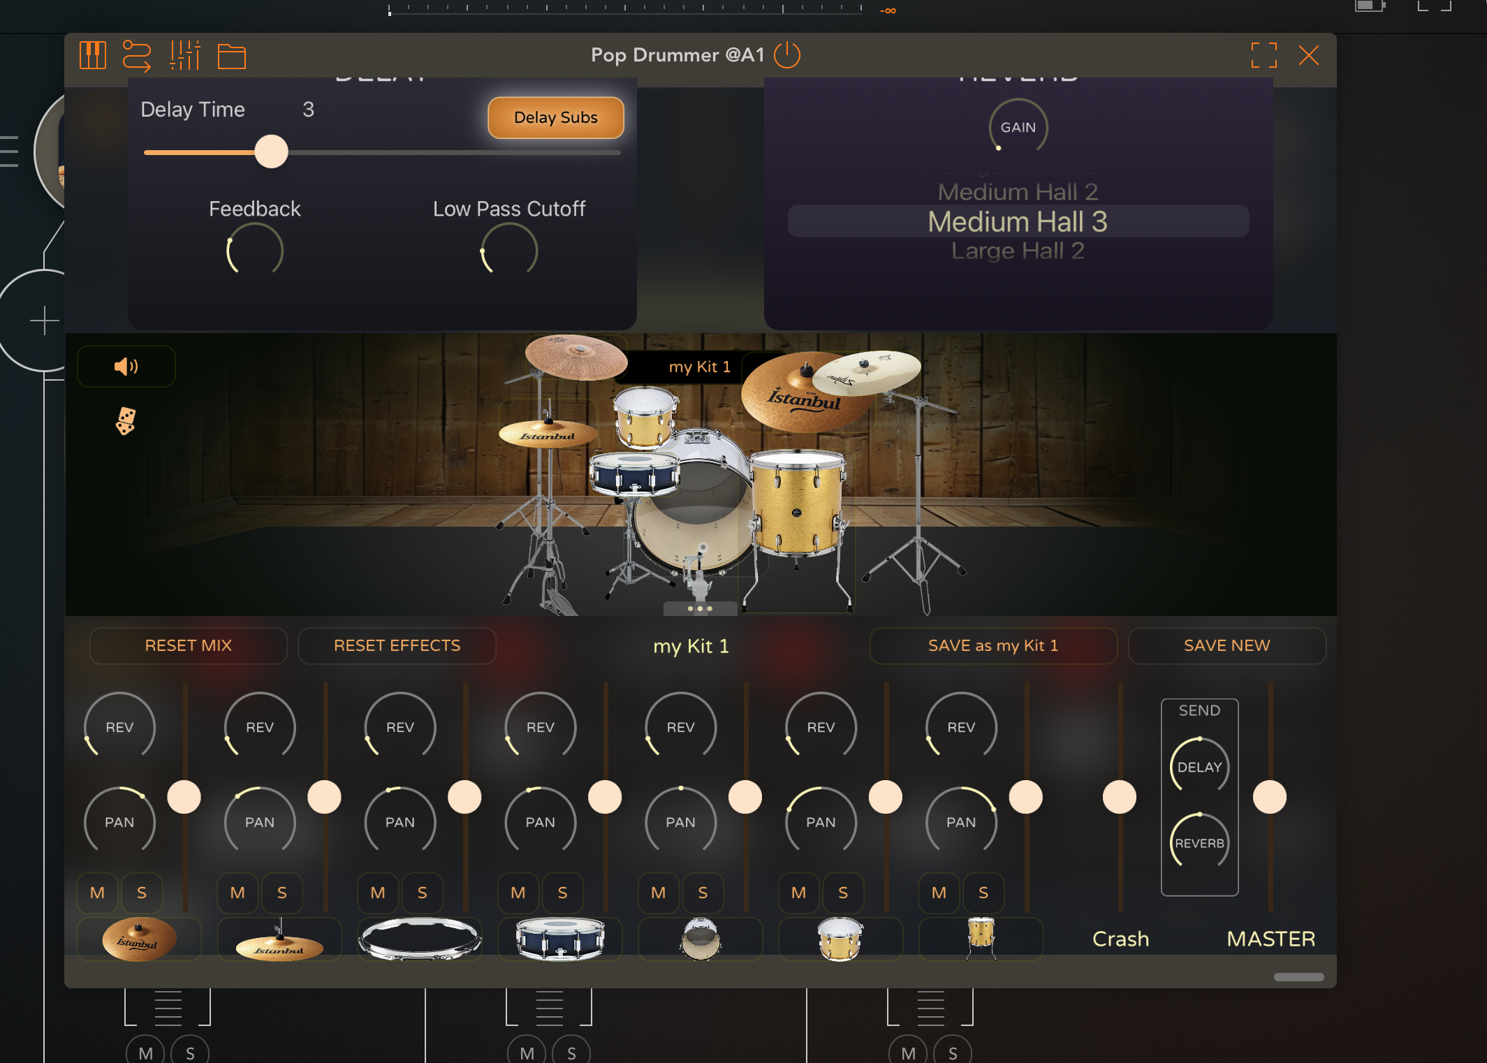
Task: Click the MASTER volume fader handle
Action: [x=1269, y=797]
